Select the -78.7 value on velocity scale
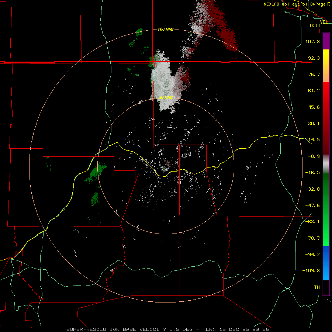Image resolution: width=332 pixels, height=332 pixels. [312, 238]
